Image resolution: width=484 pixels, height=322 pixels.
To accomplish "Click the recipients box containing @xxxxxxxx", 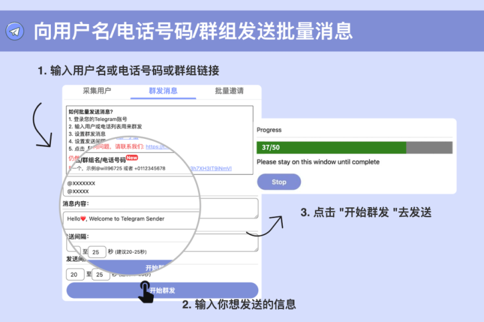I will click(x=131, y=187).
